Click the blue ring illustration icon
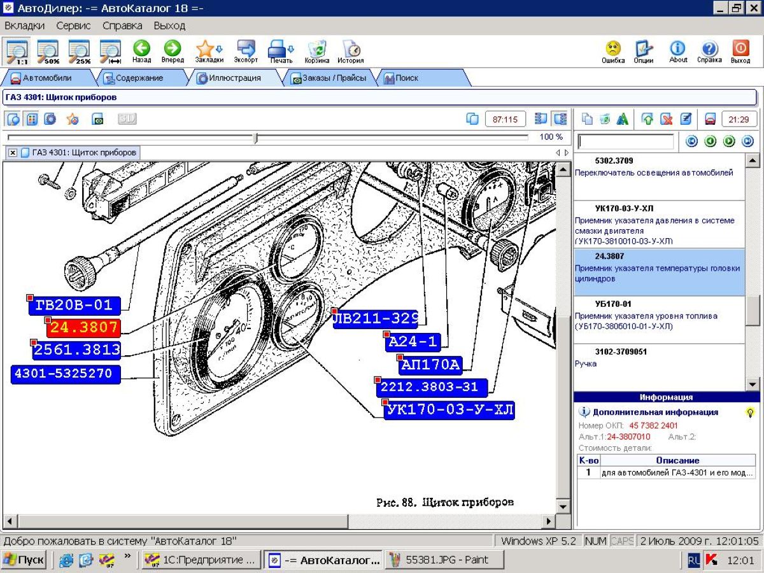Screen dimensions: 764x573 [50, 119]
